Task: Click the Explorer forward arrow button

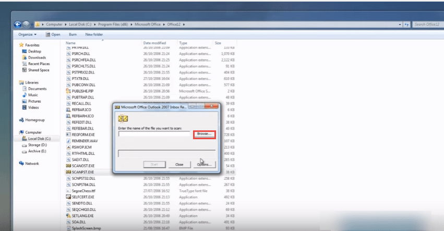Action: tap(26, 25)
